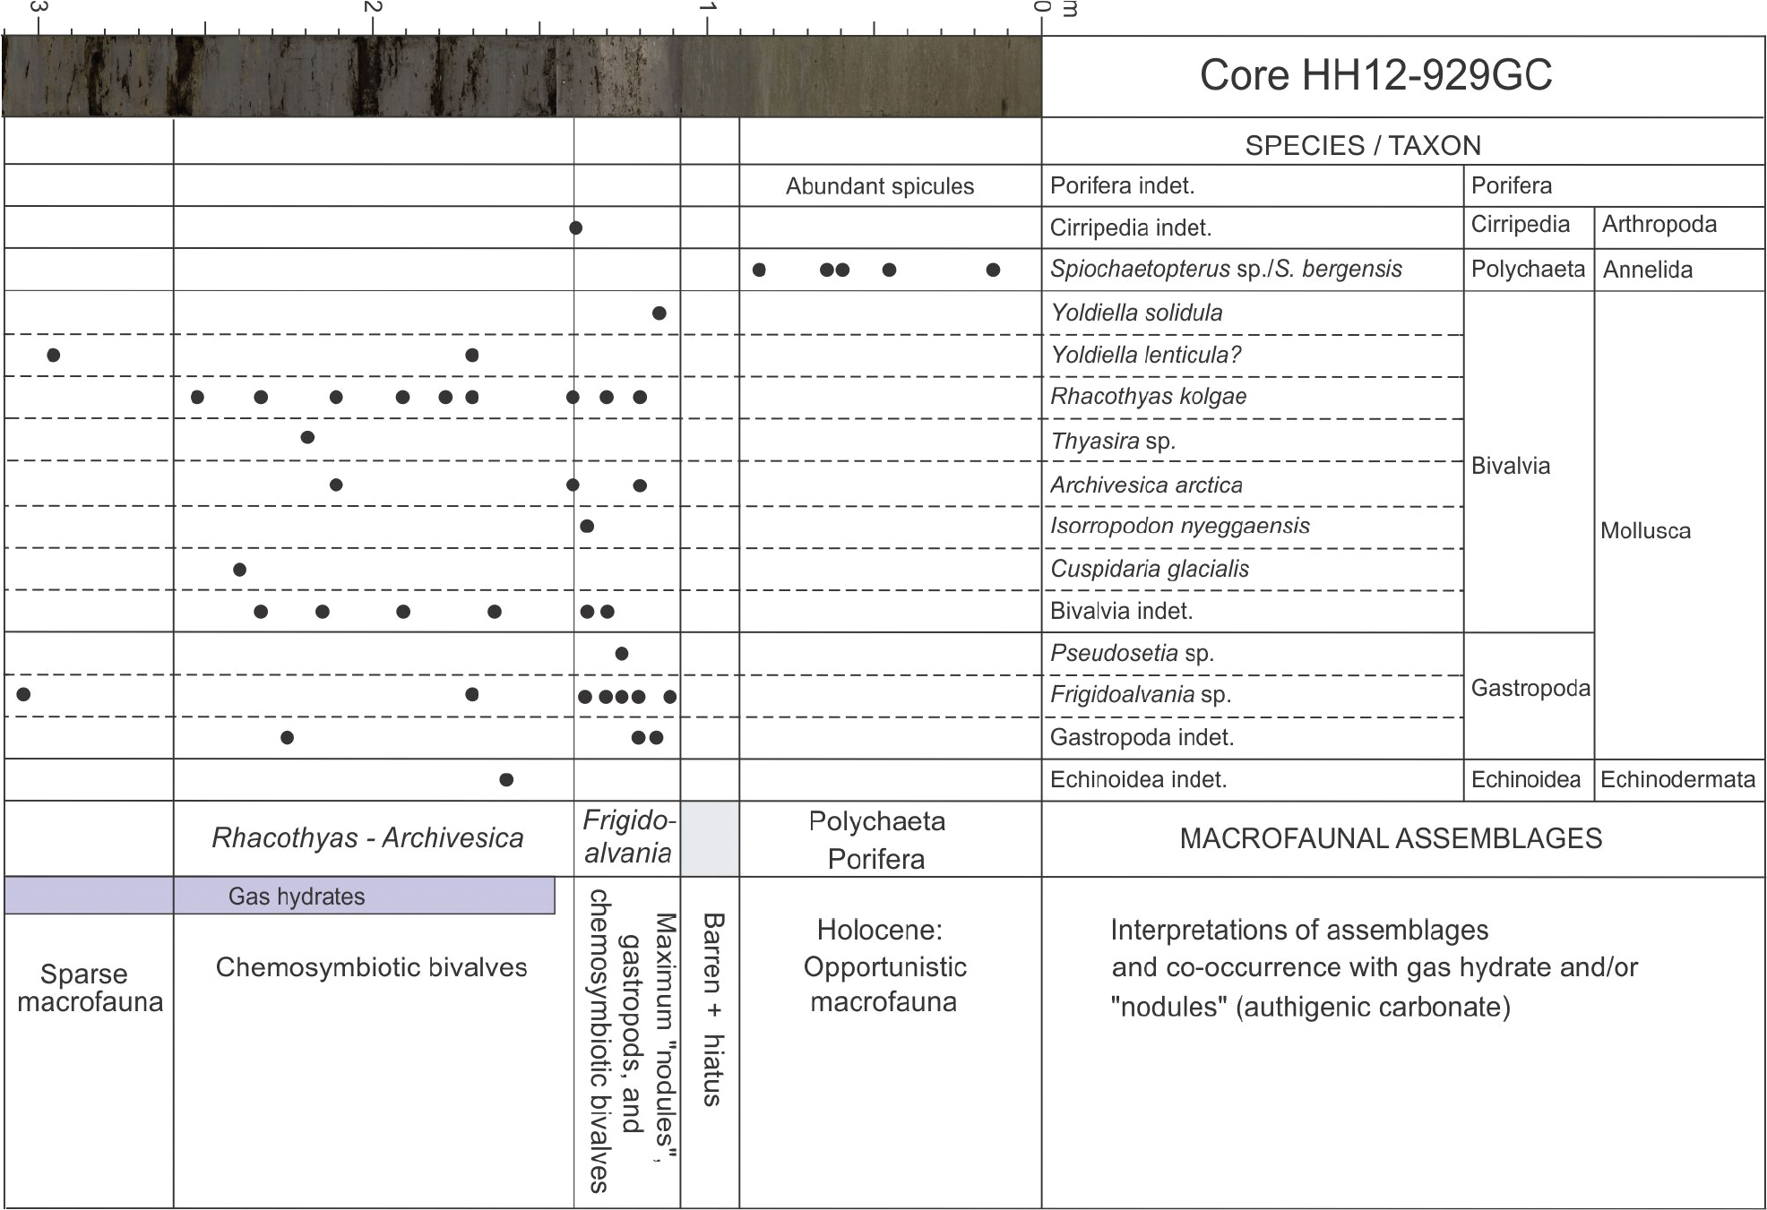Click the core photograph strip

tap(520, 76)
